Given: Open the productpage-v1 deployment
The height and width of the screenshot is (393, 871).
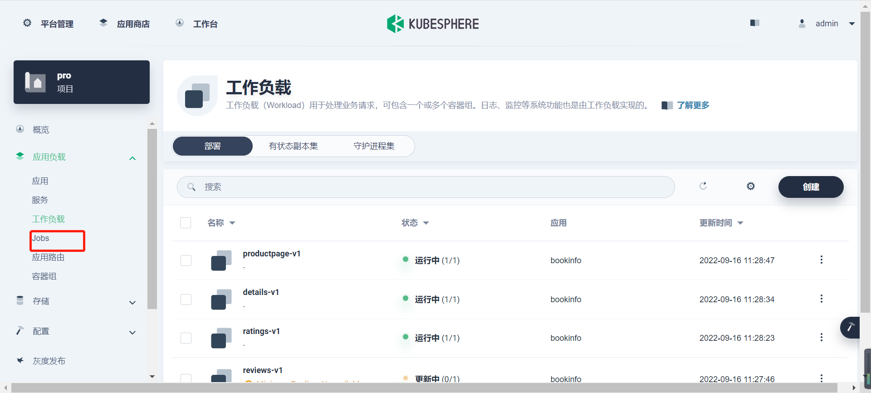Looking at the screenshot, I should point(272,254).
